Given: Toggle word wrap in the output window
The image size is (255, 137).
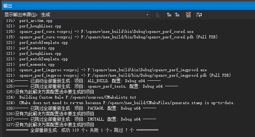Looking at the screenshot, I should click(x=199, y=15).
